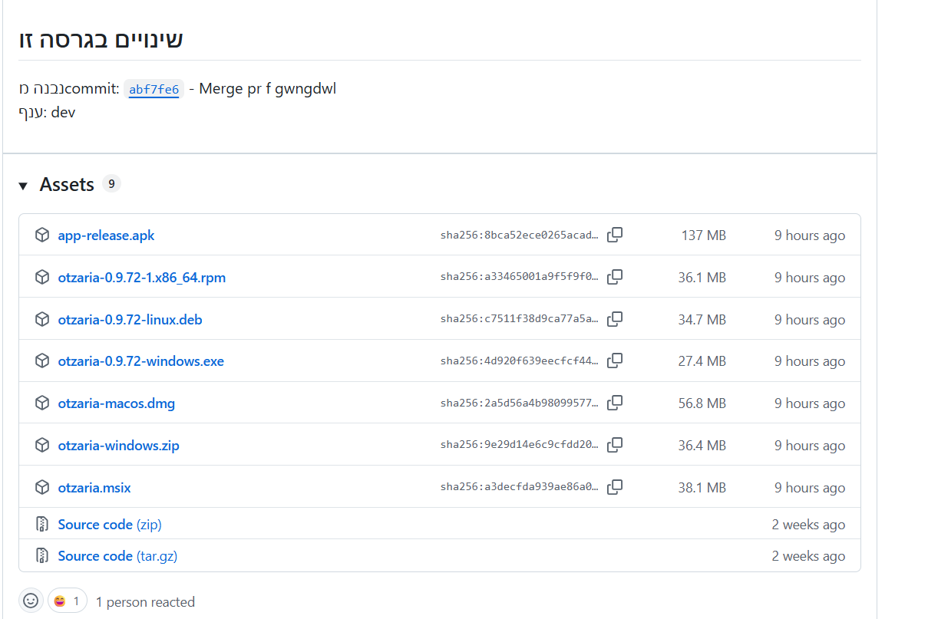Copy SHA256 hash for otzaria.msix
This screenshot has width=928, height=619.
coord(615,487)
